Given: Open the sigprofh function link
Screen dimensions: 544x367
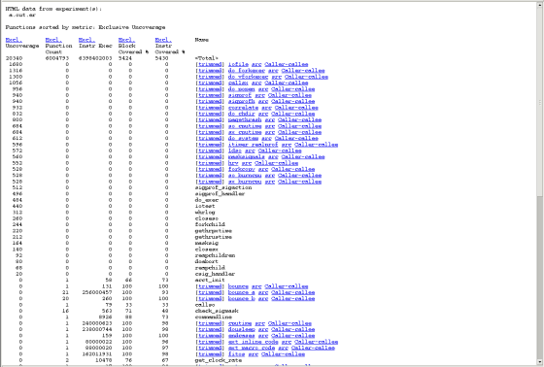Looking at the screenshot, I should coord(242,101).
